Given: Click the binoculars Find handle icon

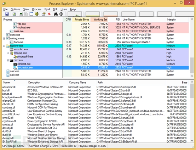Looking at the screenshot, I should (56, 14).
